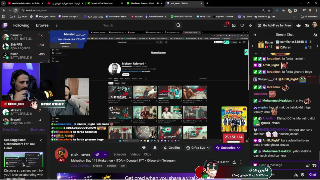Open the All Bookmarks folder
The width and height of the screenshot is (320, 180).
point(309,17)
